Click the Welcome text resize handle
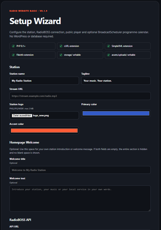This screenshot has height=230, width=161. coord(149,210)
